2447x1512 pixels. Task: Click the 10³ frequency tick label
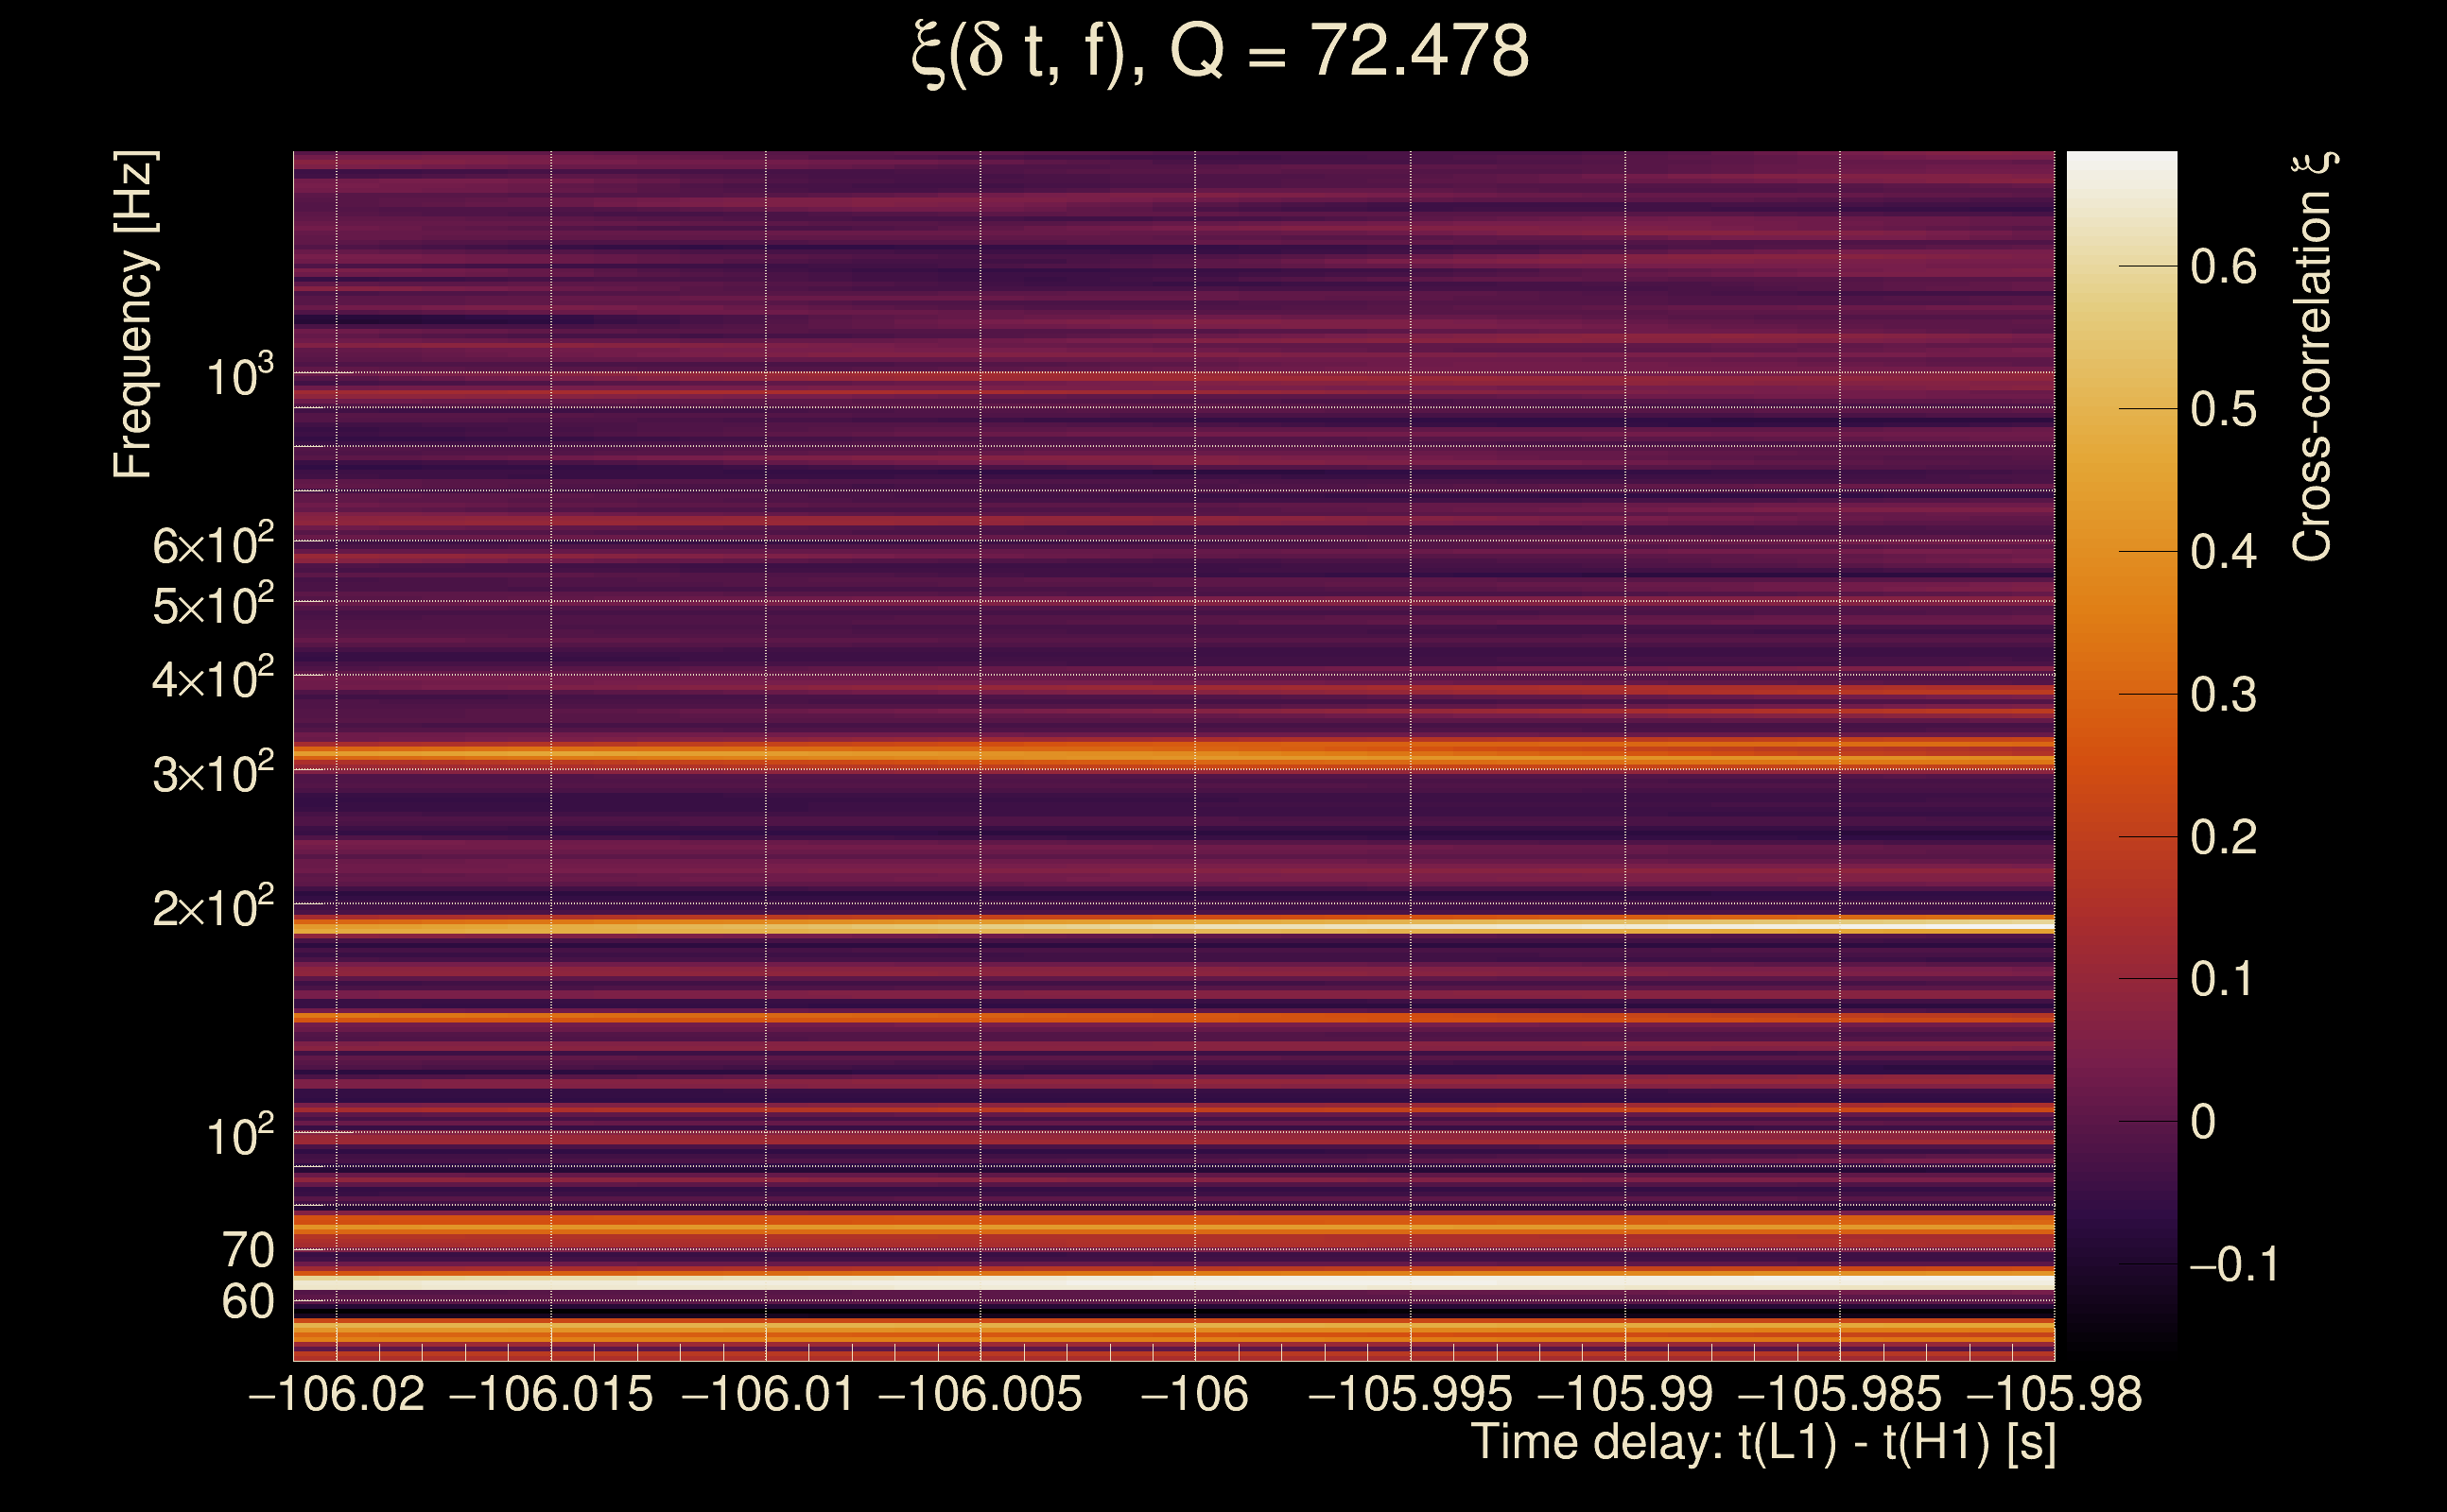(239, 378)
